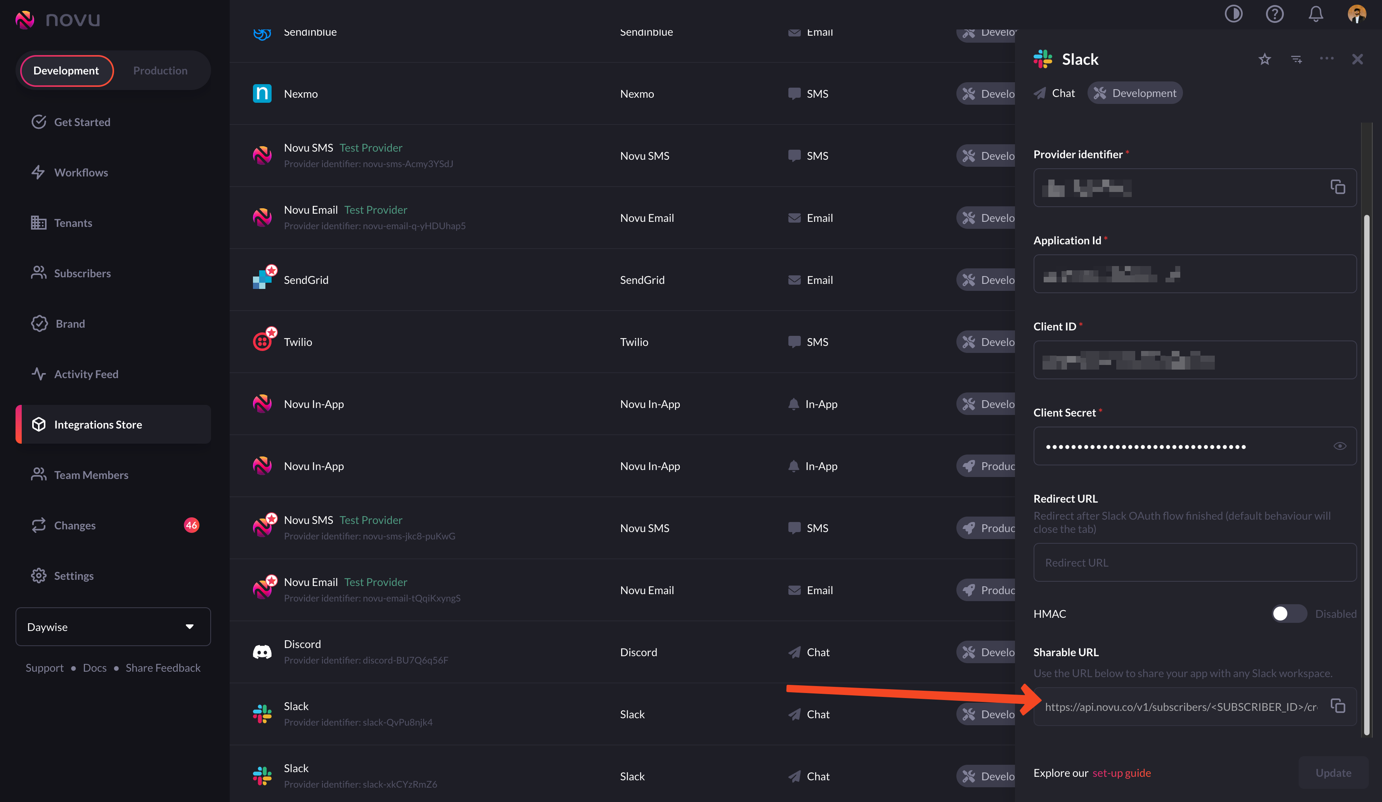This screenshot has width=1382, height=802.
Task: Go to Activity Feed page
Action: coord(86,374)
